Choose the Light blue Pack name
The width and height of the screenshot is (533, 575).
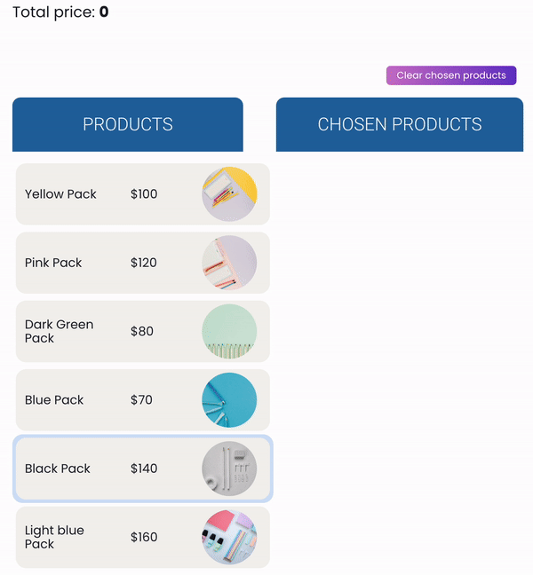(x=54, y=537)
